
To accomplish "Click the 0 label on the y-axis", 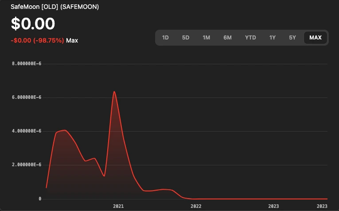I will [40, 199].
